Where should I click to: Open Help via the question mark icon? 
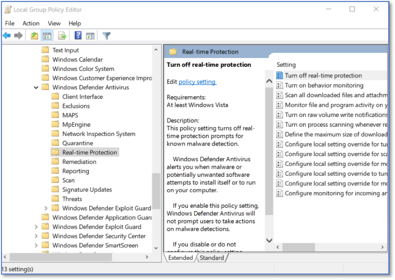click(78, 35)
